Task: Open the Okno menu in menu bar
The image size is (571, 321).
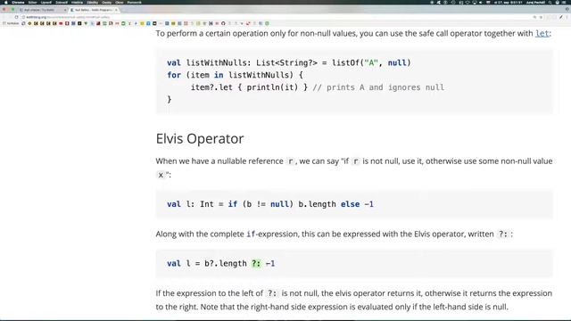Action: pyautogui.click(x=119, y=2)
